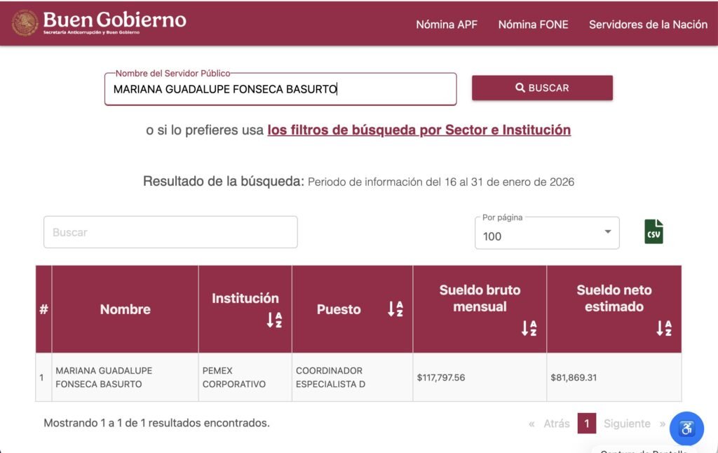The height and width of the screenshot is (453, 718).
Task: Open filtros de búsqueda por Sector link
Action: click(419, 130)
